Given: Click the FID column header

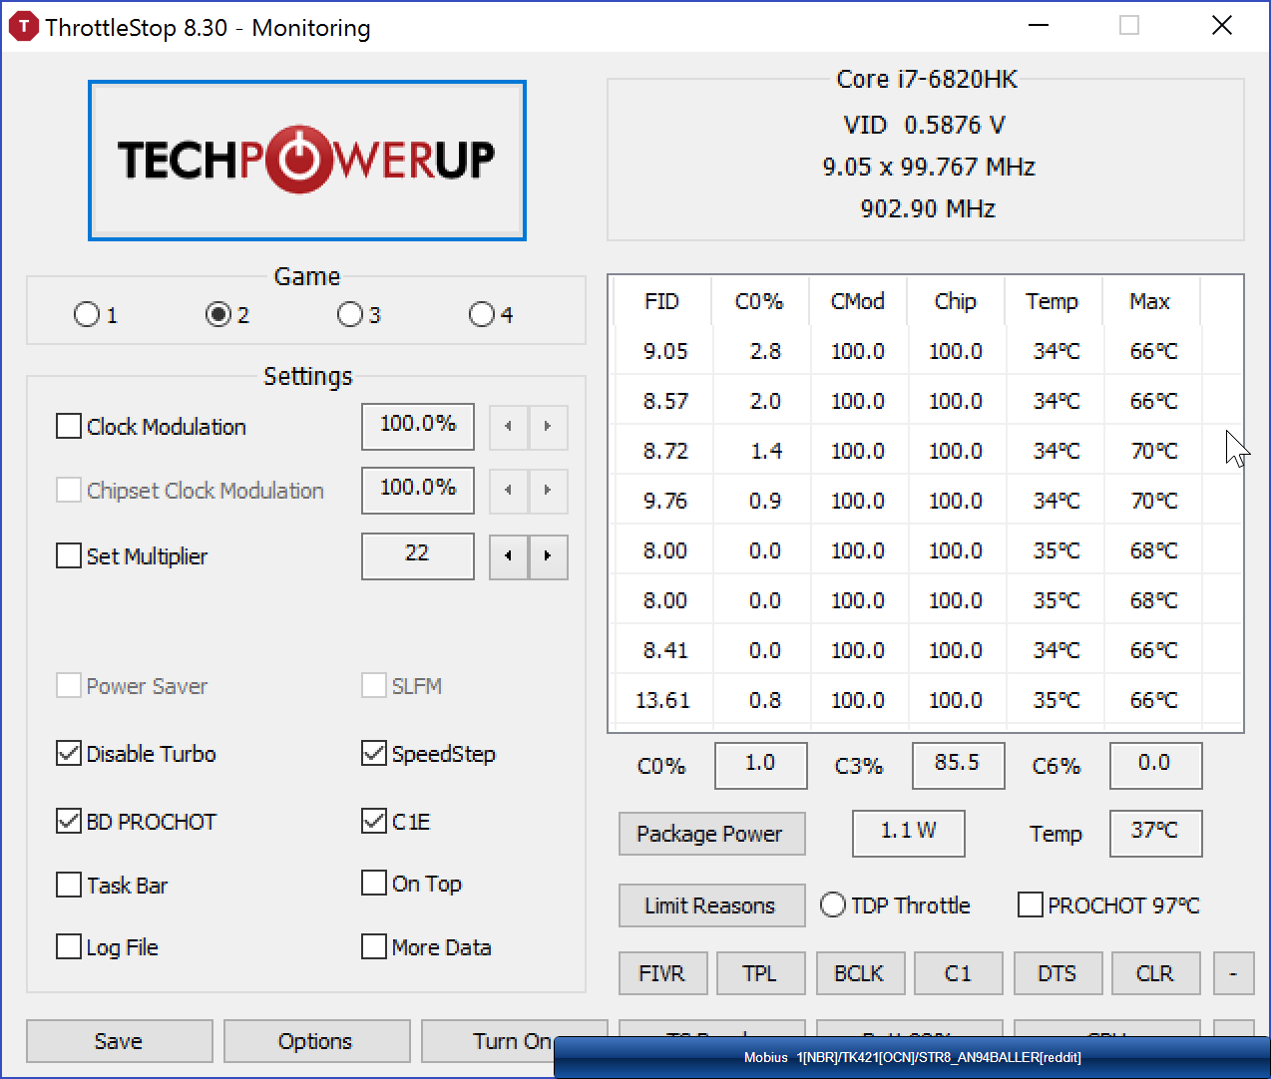Looking at the screenshot, I should (x=661, y=301).
